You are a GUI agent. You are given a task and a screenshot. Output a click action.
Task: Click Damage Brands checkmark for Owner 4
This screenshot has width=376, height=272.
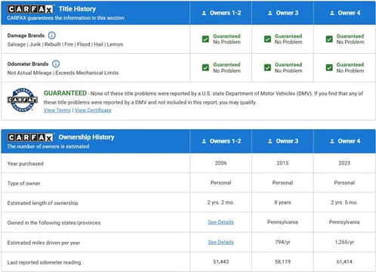click(x=329, y=39)
